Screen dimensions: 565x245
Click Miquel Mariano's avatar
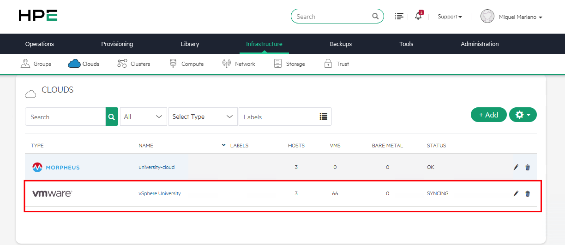(487, 17)
